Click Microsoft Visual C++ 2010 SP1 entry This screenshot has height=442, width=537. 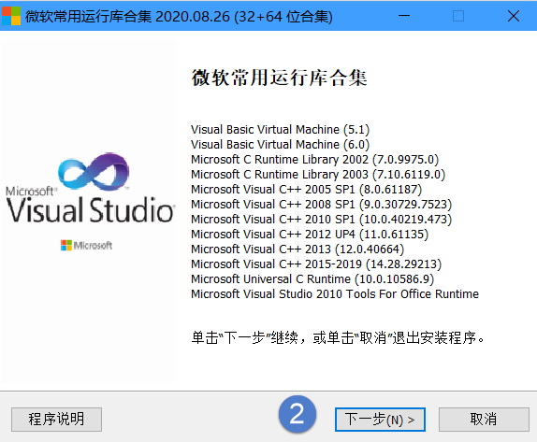(321, 220)
